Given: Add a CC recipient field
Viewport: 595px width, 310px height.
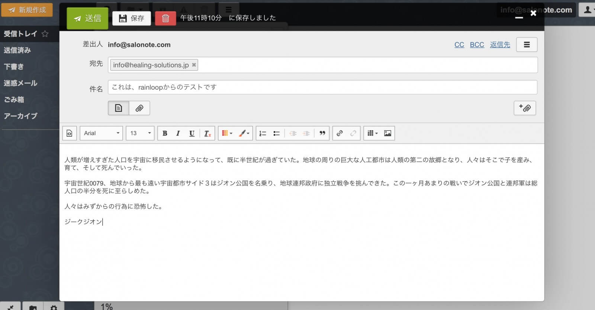Looking at the screenshot, I should pos(459,45).
